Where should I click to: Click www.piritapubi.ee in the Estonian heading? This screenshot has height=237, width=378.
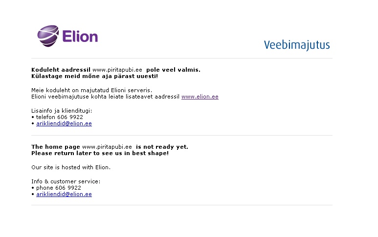pos(117,70)
